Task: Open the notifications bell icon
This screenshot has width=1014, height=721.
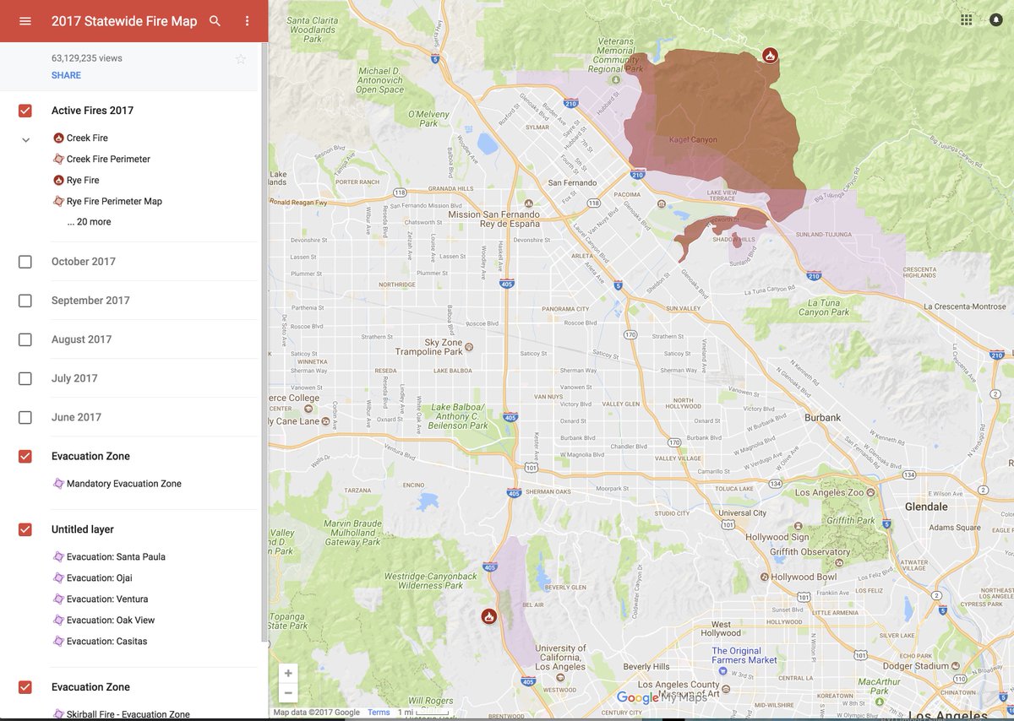Action: coord(995,19)
